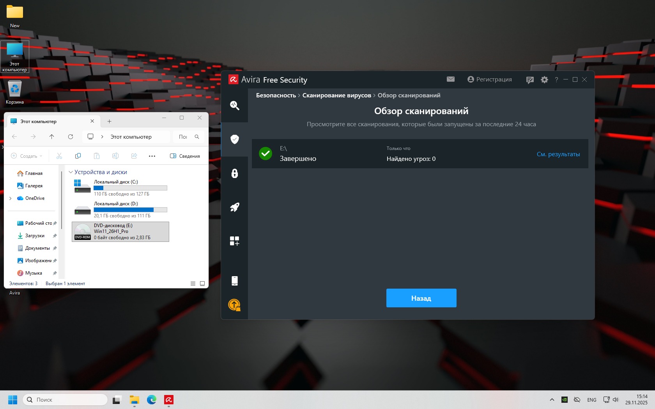Viewport: 655px width, 409px height.
Task: Open the Avira mail notifications icon
Action: click(451, 79)
